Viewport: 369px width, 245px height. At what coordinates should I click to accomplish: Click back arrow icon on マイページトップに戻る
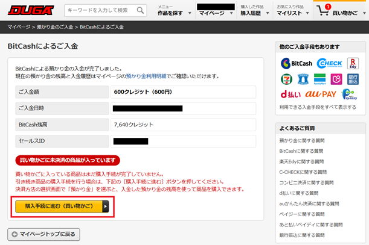pos(14,234)
